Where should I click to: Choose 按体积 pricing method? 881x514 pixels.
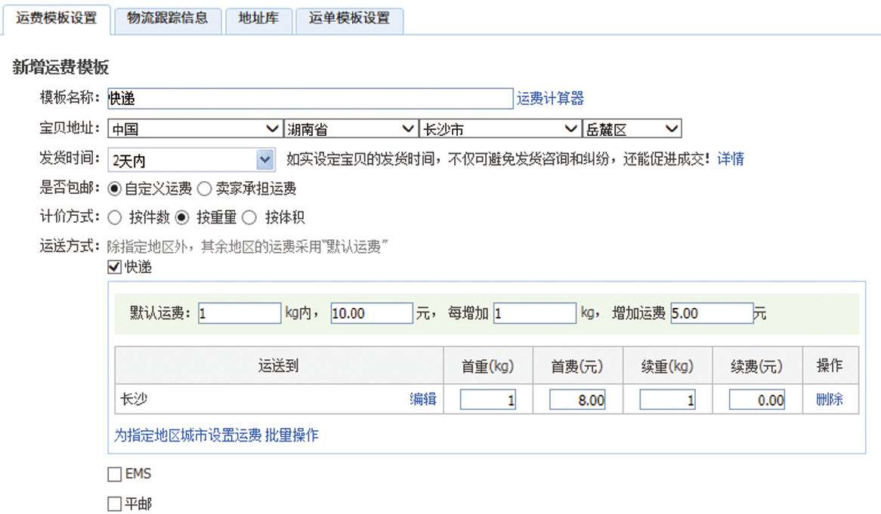click(x=249, y=217)
